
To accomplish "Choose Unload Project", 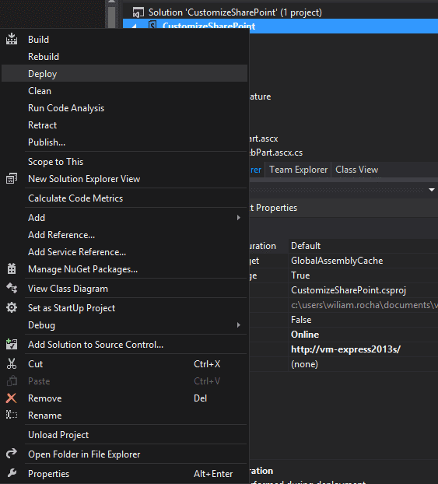I will (x=124, y=435).
